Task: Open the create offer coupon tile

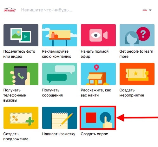Action: (21, 118)
